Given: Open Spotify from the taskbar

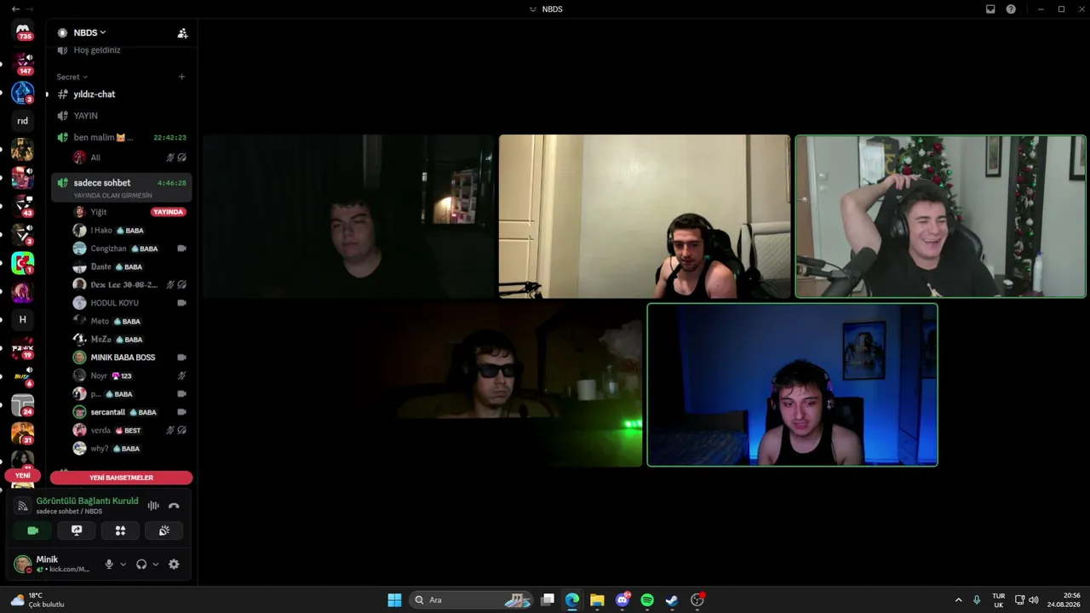Looking at the screenshot, I should pyautogui.click(x=647, y=600).
